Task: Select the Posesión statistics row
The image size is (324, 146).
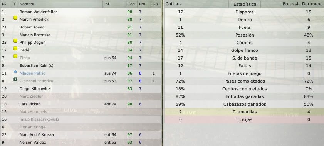Action: [x=244, y=35]
